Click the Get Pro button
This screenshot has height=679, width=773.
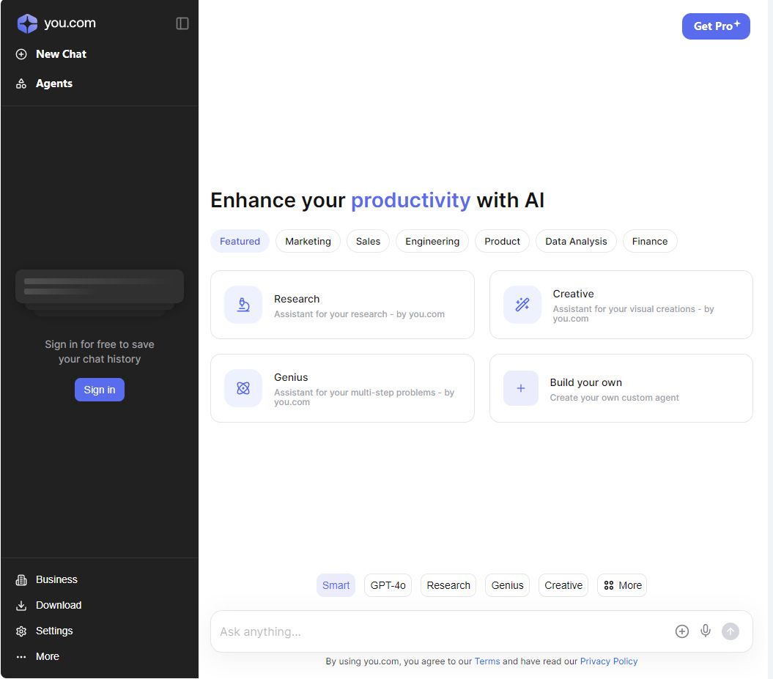pyautogui.click(x=716, y=26)
